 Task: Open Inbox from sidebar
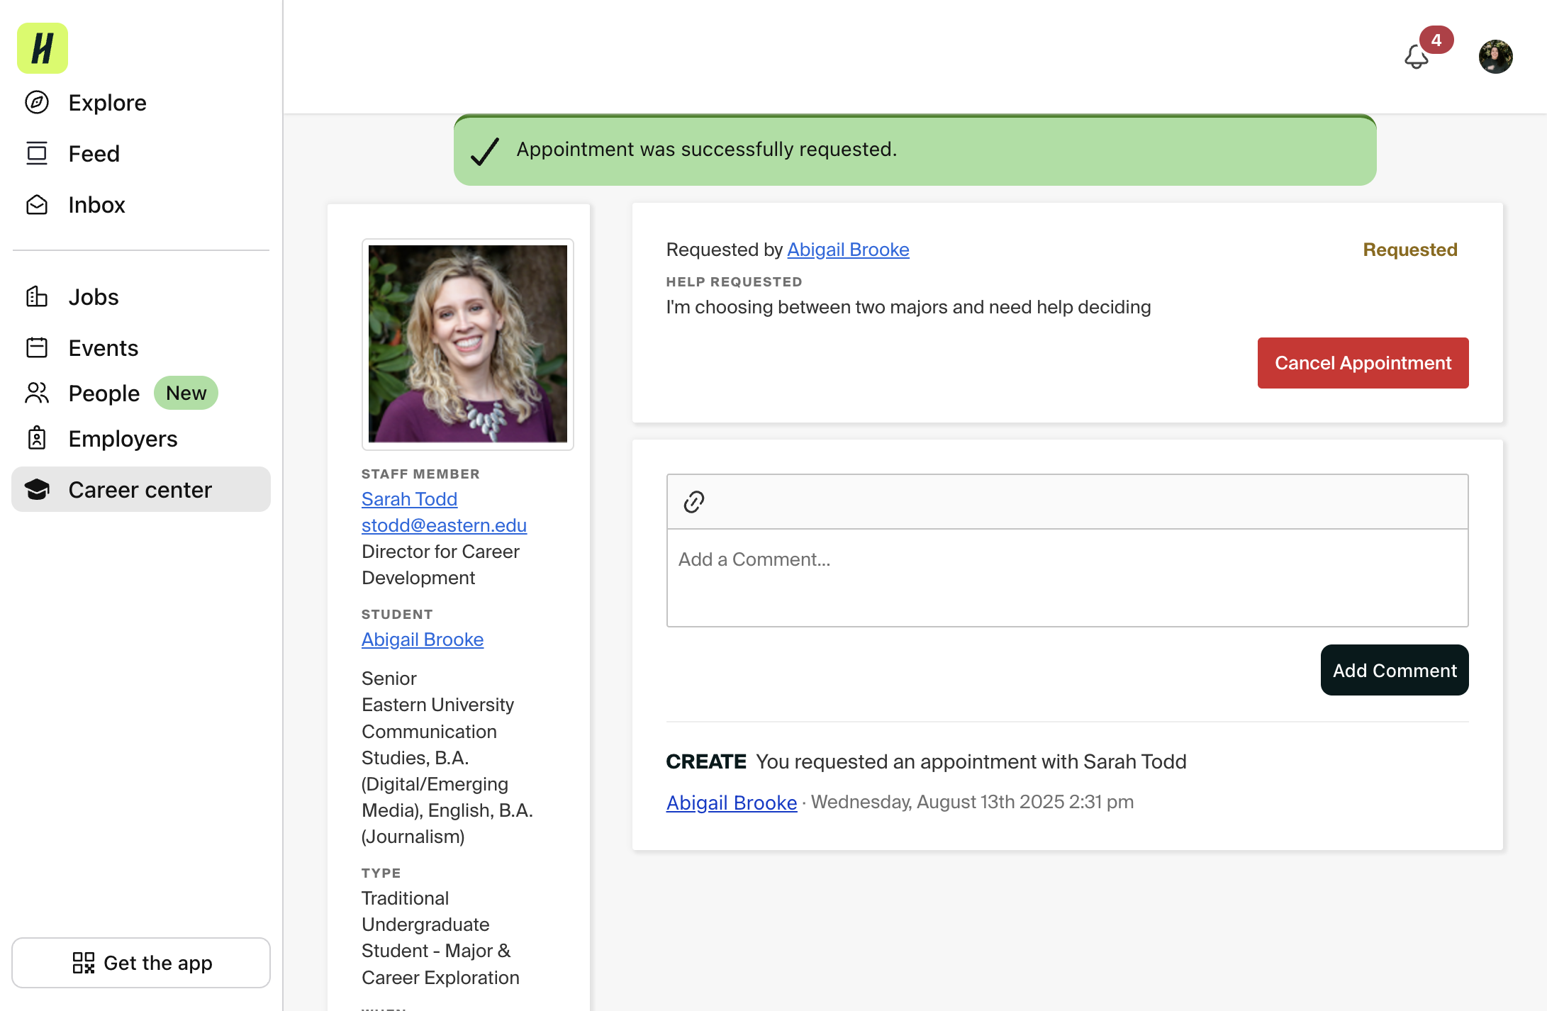(97, 205)
